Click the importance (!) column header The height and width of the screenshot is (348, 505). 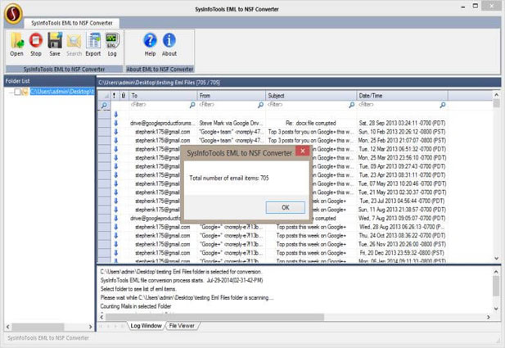pos(115,96)
